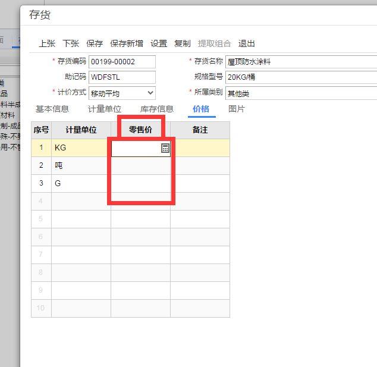Click the 序号 column header
The width and height of the screenshot is (377, 367).
pos(41,130)
